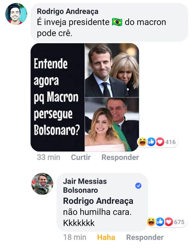Open the 675 reactions count
Viewport: 191px width, 248px height.
coord(179,222)
